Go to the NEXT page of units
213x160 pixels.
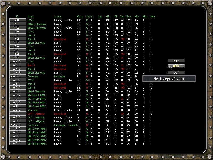point(176,66)
